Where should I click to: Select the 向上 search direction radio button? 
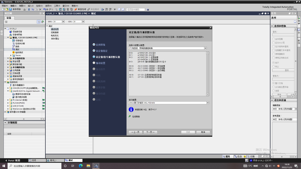pyautogui.click(x=274, y=66)
